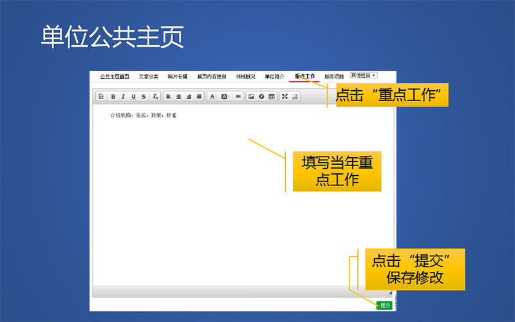This screenshot has height=322, width=515.
Task: Open the 单位简介 tab
Action: (x=274, y=77)
